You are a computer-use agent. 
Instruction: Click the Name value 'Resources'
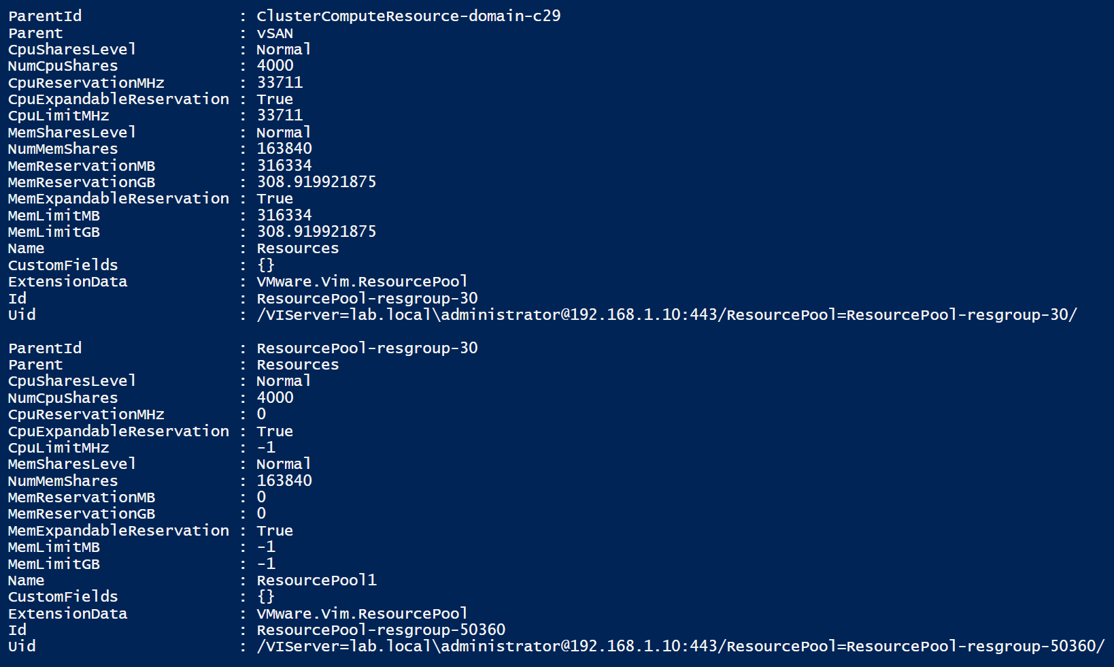(x=297, y=248)
